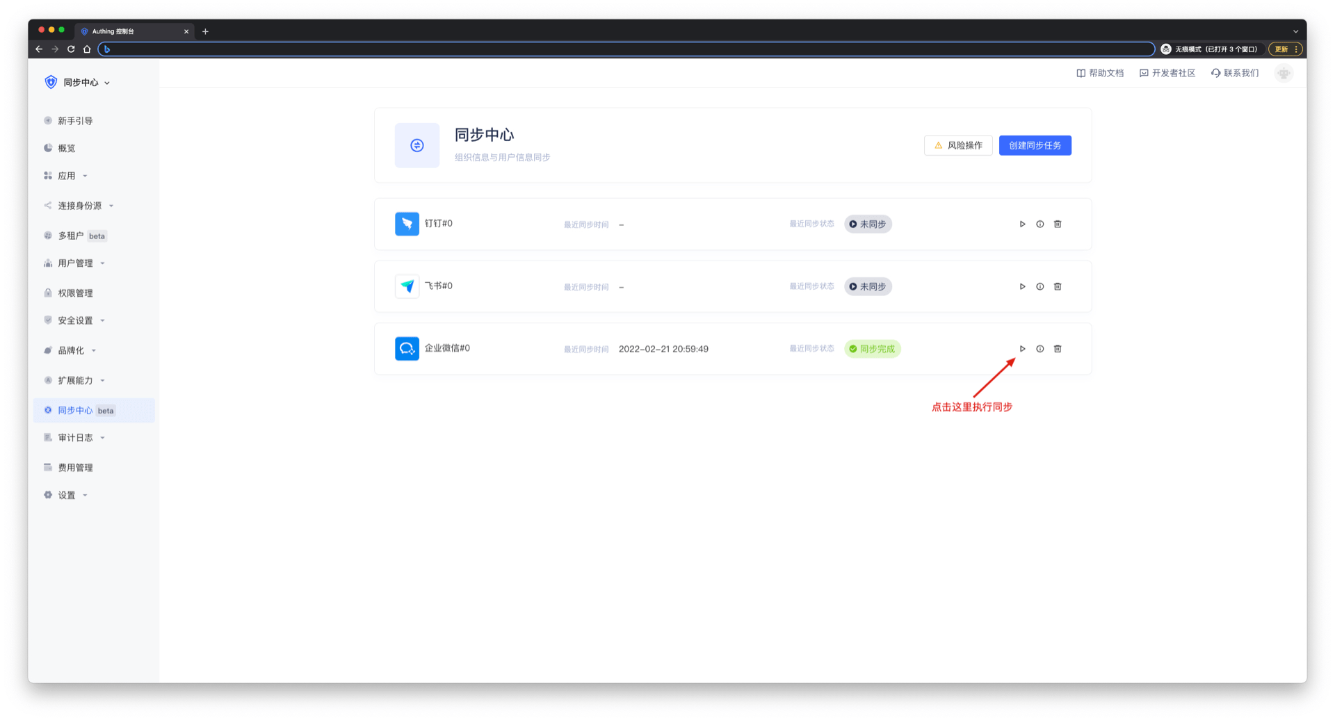
Task: Click the 钉钉 app icon
Action: 407,224
